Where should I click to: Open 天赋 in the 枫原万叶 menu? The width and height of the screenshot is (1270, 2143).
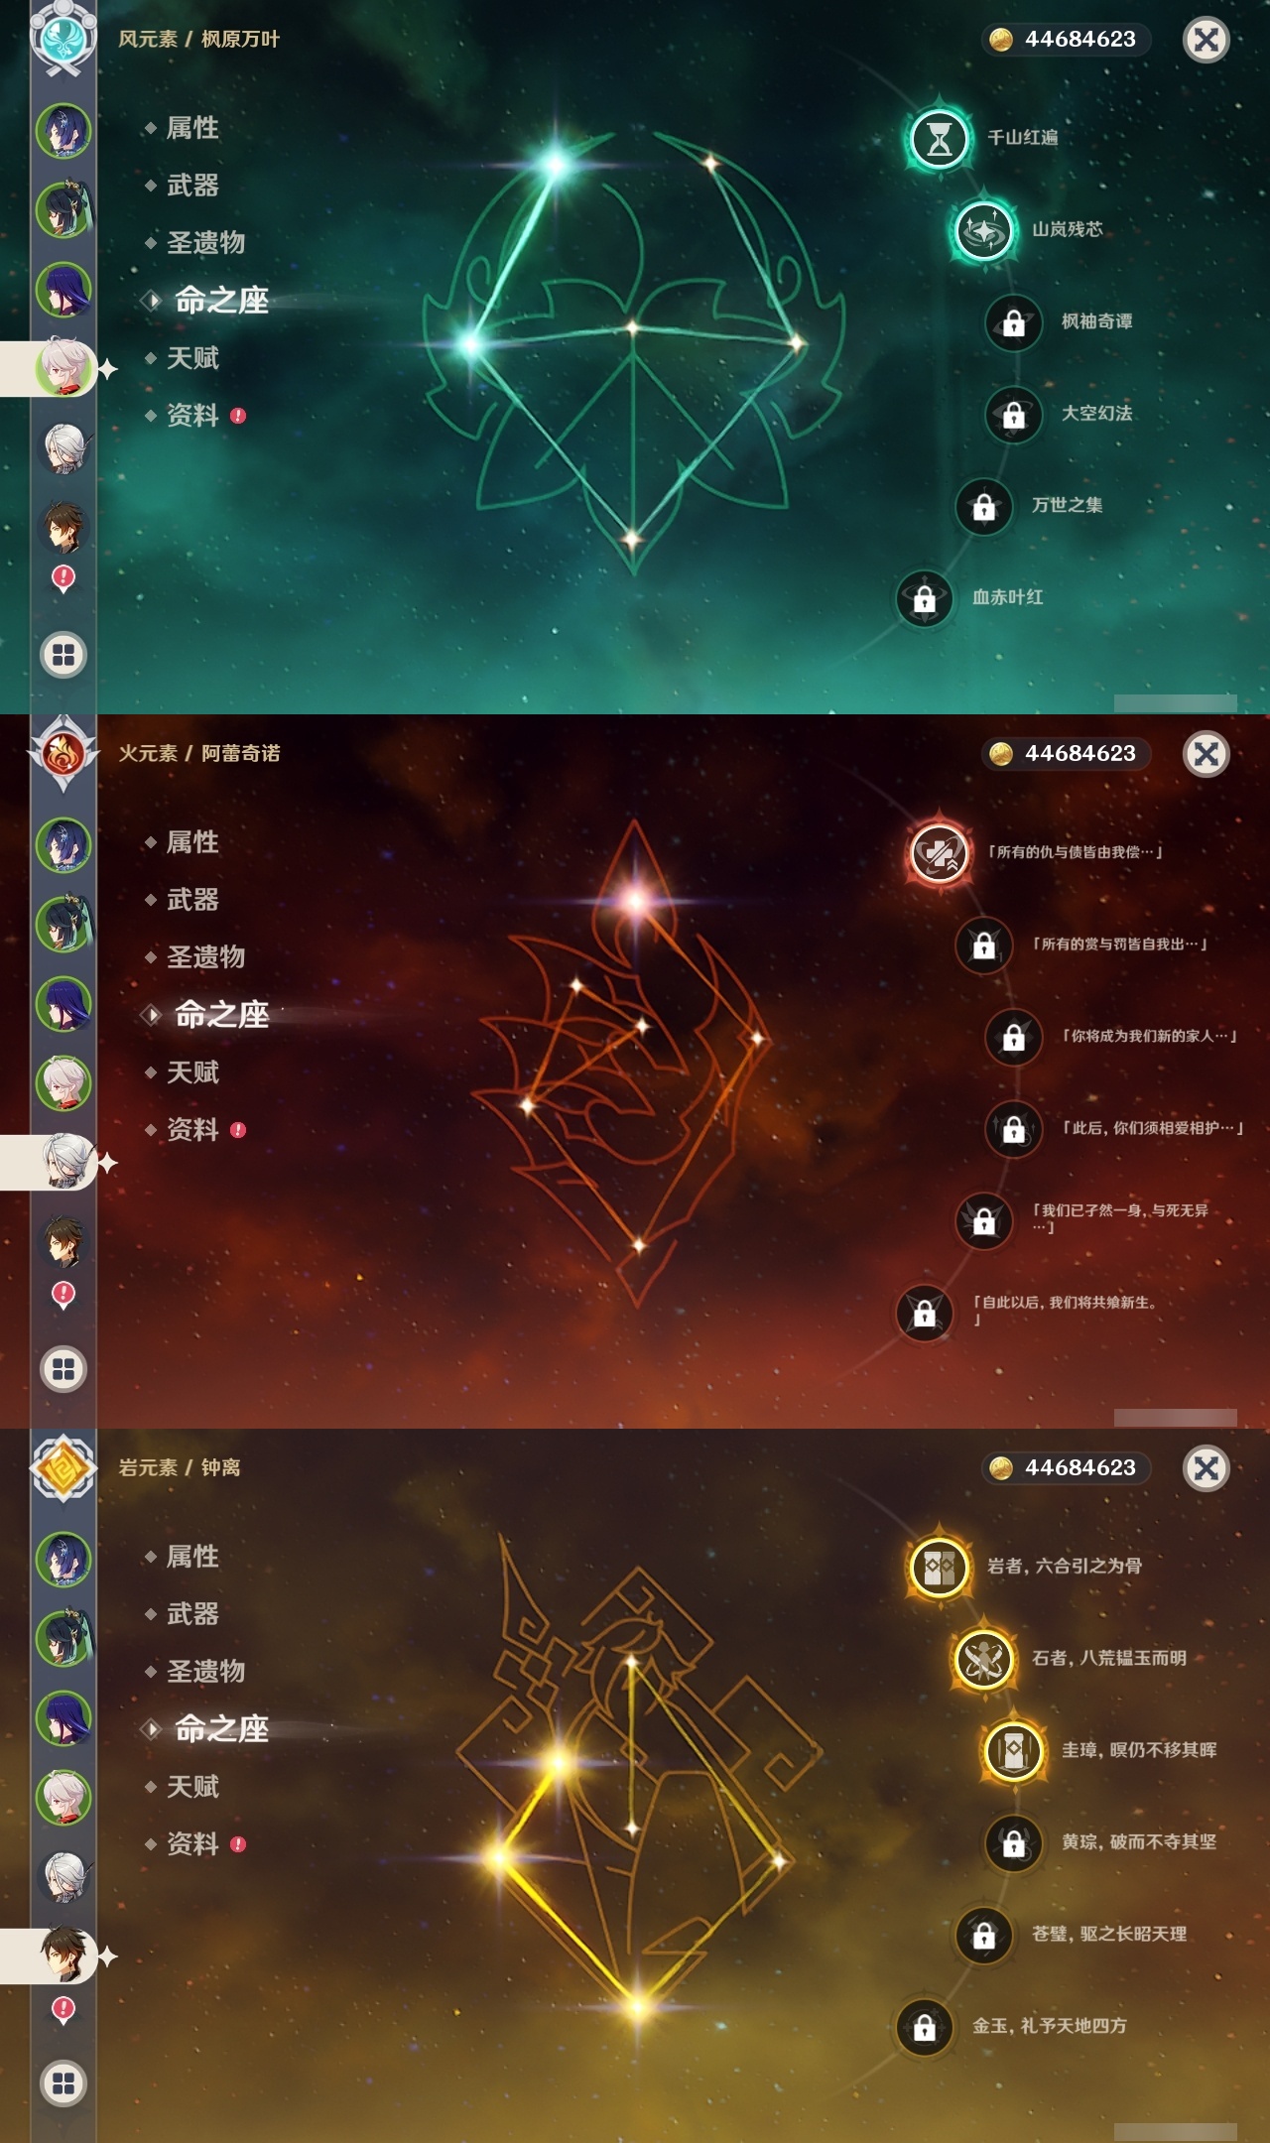tap(192, 358)
